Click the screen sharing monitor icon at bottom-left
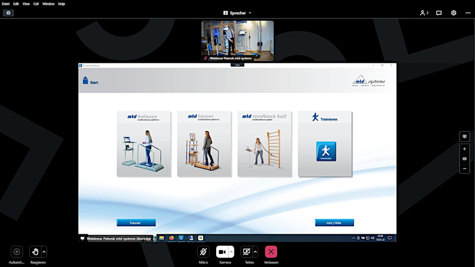Screen dimensions: 475x267 click(83, 239)
